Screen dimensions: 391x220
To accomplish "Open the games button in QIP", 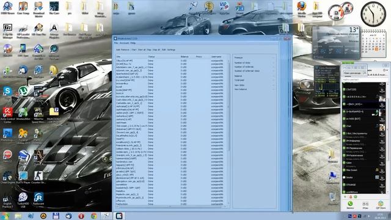I will coord(365,205).
